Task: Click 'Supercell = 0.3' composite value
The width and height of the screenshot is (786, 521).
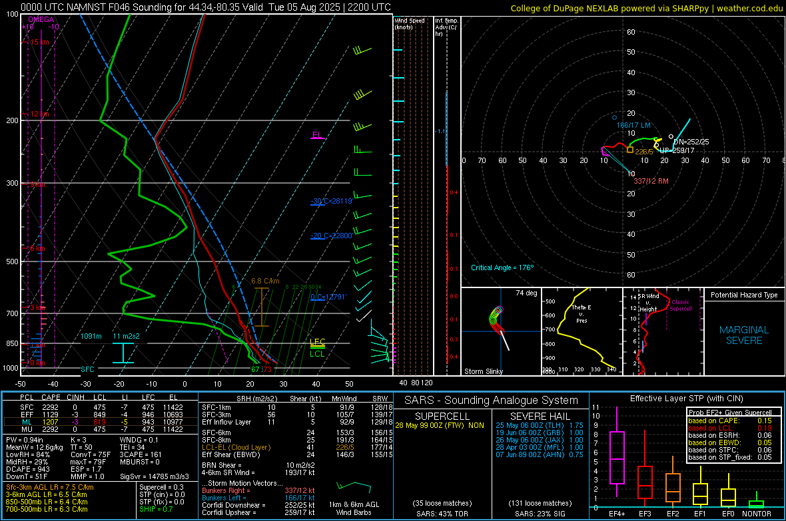Action: point(161,487)
